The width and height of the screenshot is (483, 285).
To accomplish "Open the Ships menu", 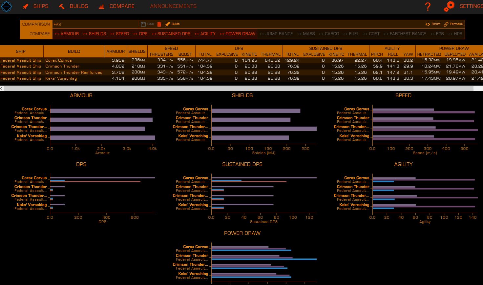I will [35, 6].
